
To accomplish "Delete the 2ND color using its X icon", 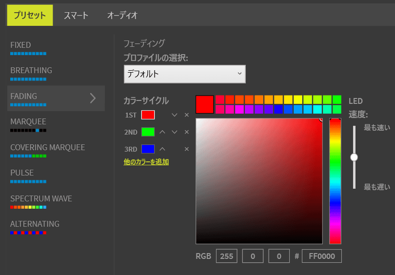I will 187,132.
